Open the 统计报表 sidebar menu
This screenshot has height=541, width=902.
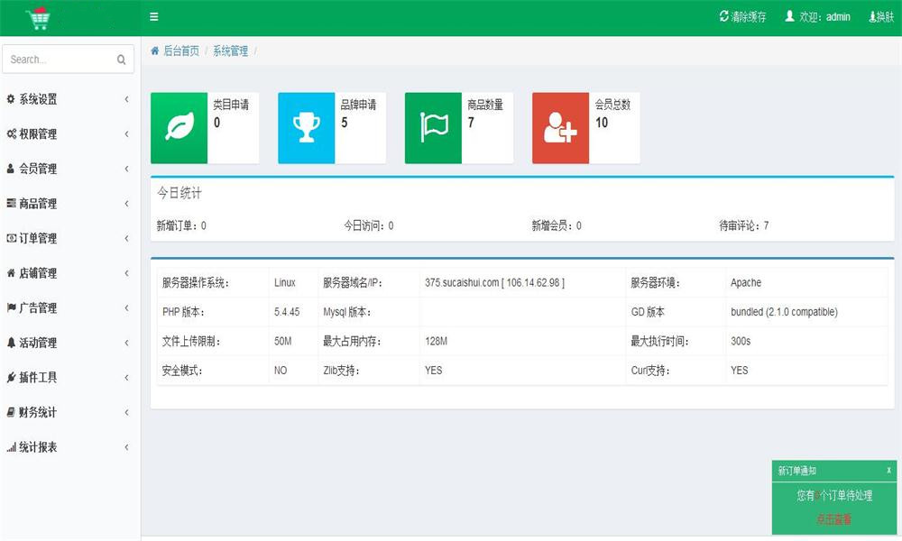click(x=69, y=446)
